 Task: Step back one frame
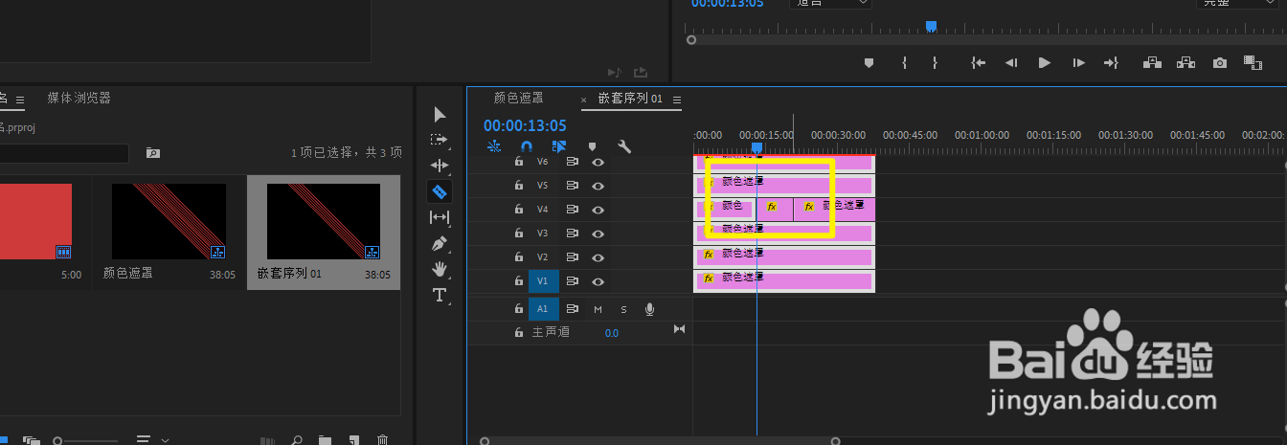(1010, 62)
